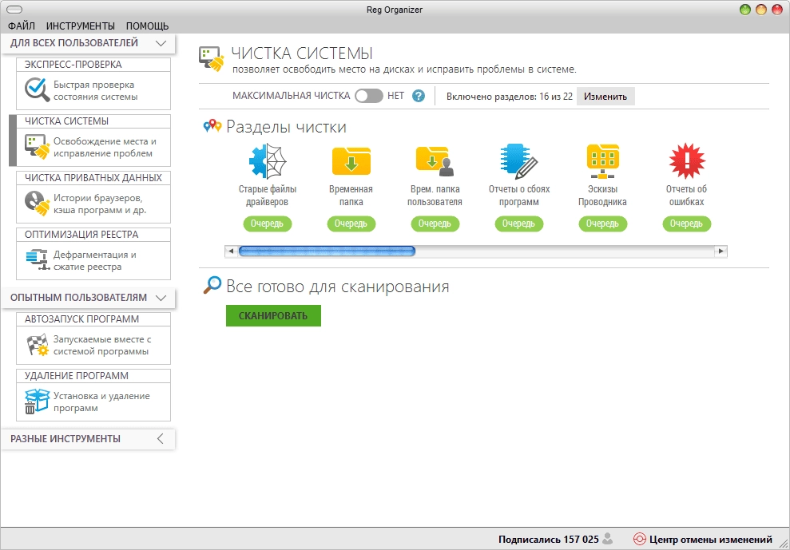Click the user temp folder icon

[x=435, y=161]
